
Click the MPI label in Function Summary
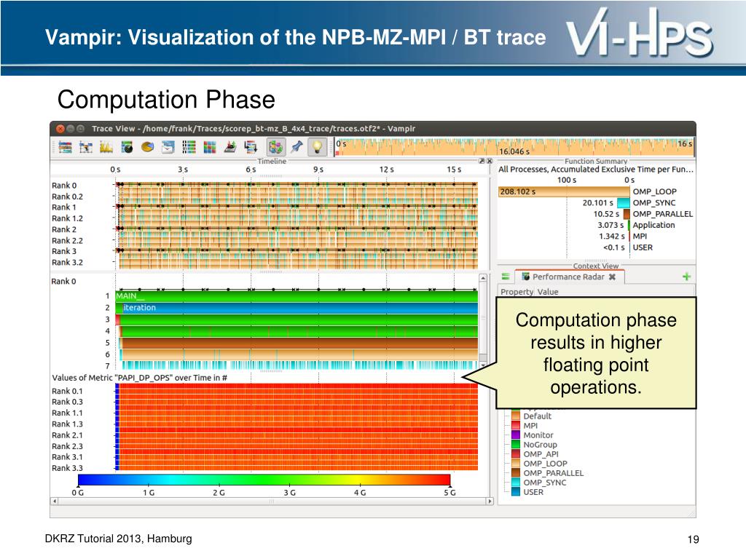(640, 237)
